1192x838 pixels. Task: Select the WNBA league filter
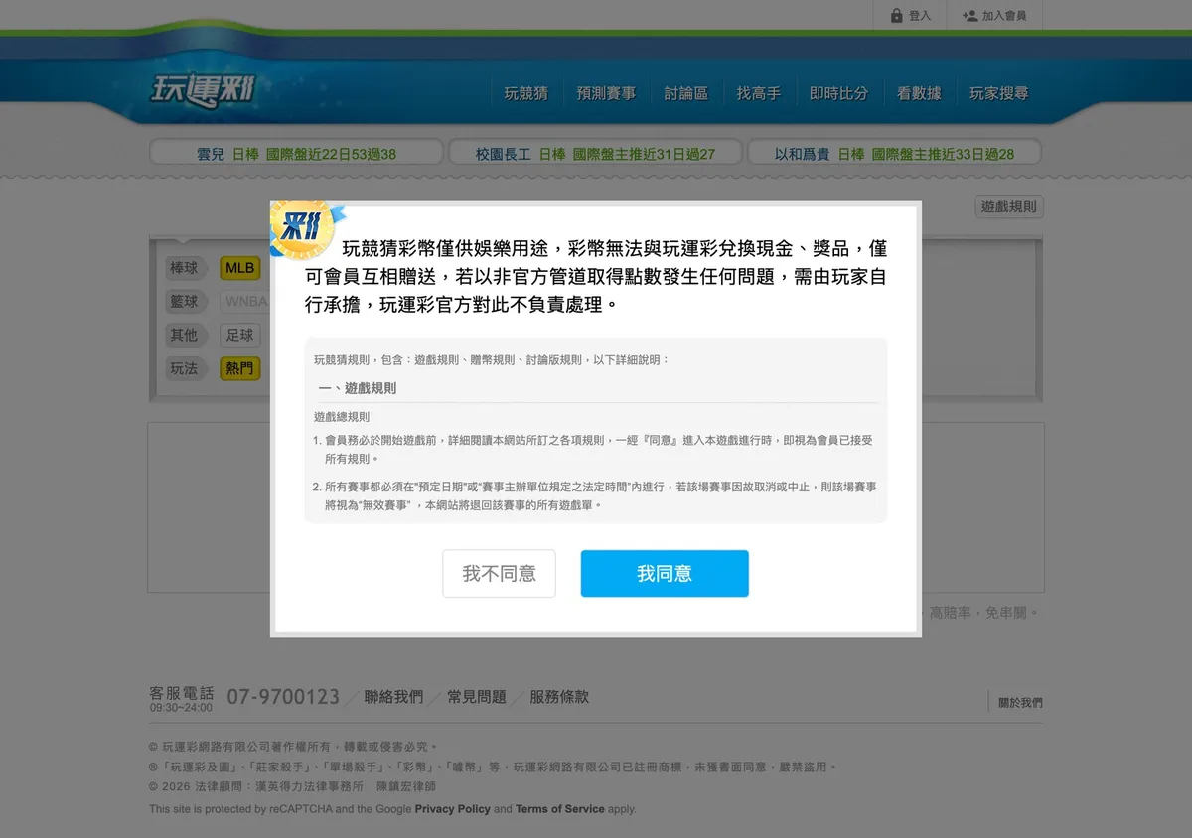(x=246, y=302)
